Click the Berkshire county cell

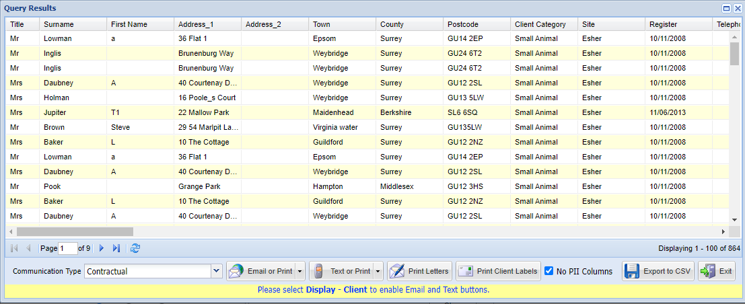point(410,112)
